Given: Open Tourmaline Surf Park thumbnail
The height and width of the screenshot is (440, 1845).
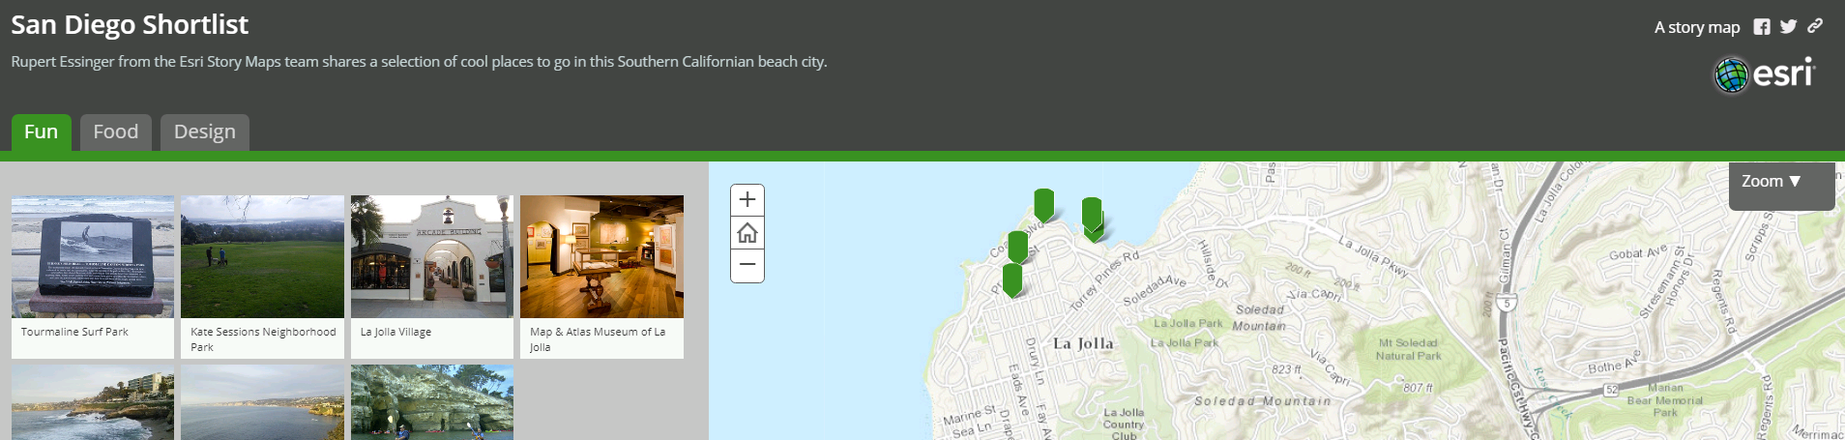Looking at the screenshot, I should tap(93, 257).
